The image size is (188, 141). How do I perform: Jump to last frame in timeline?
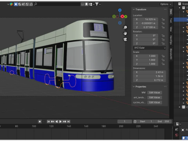[x=69, y=121]
